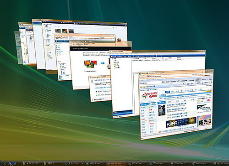Open the IE address bar dropdown arrow
This screenshot has height=166, width=229.
(x=192, y=75)
